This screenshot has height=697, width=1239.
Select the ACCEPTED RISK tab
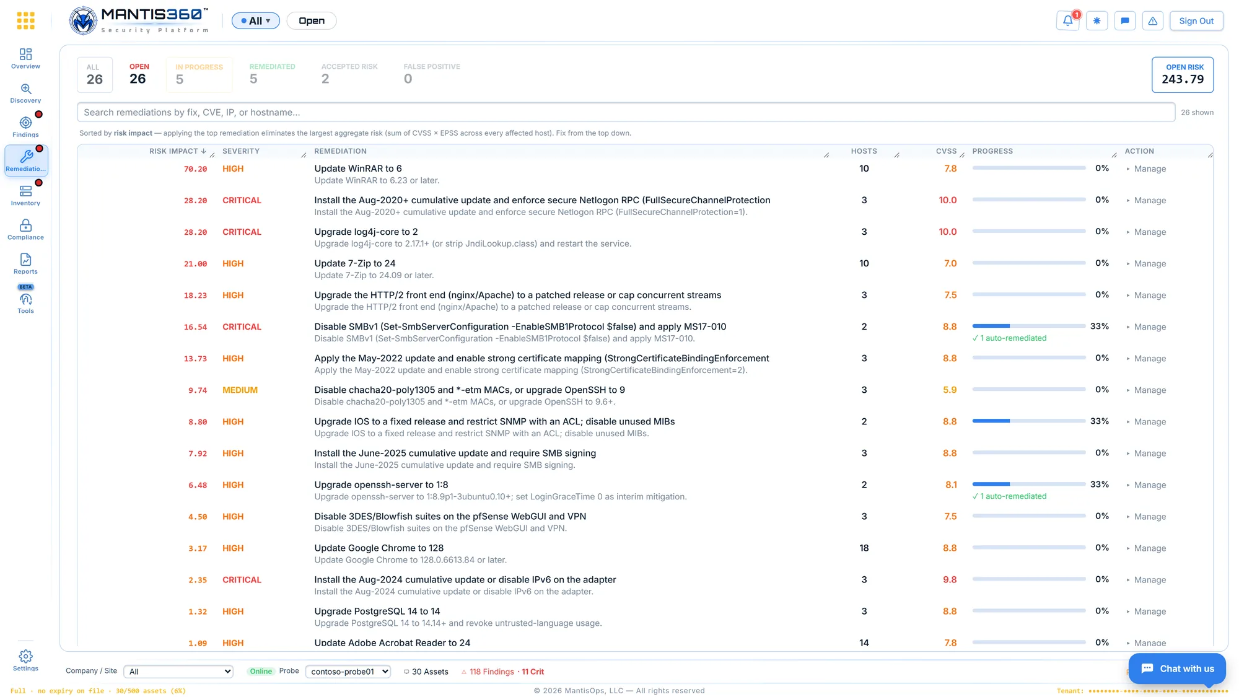pyautogui.click(x=349, y=74)
